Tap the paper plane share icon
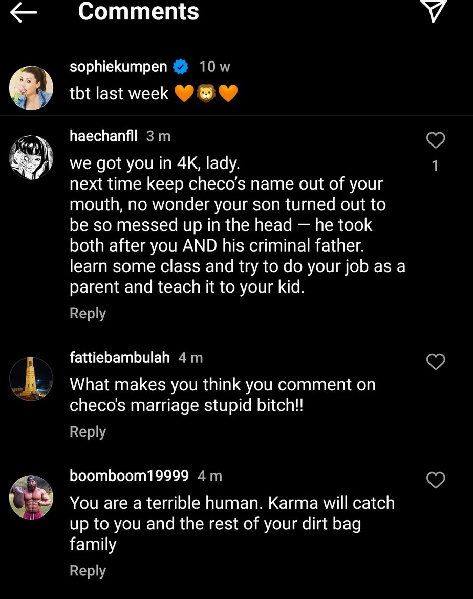Viewport: 473px width, 599px height. click(x=434, y=11)
